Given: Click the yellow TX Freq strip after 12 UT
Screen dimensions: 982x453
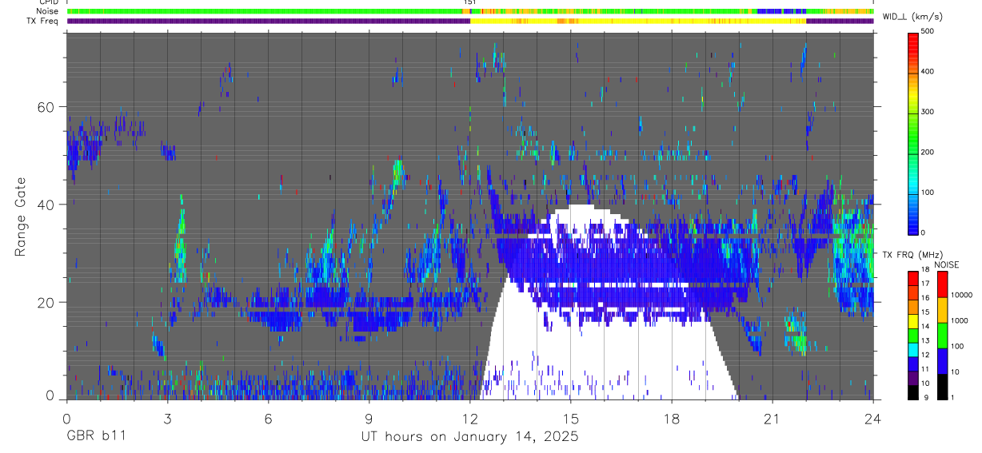Looking at the screenshot, I should pyautogui.click(x=638, y=22).
